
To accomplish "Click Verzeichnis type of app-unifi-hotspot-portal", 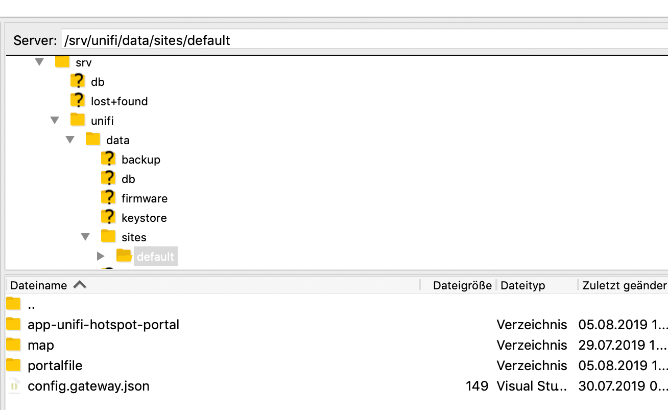I will click(532, 325).
